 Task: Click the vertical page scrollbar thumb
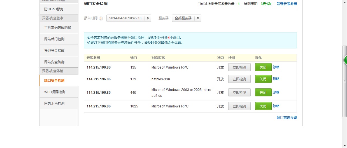coord(344,81)
